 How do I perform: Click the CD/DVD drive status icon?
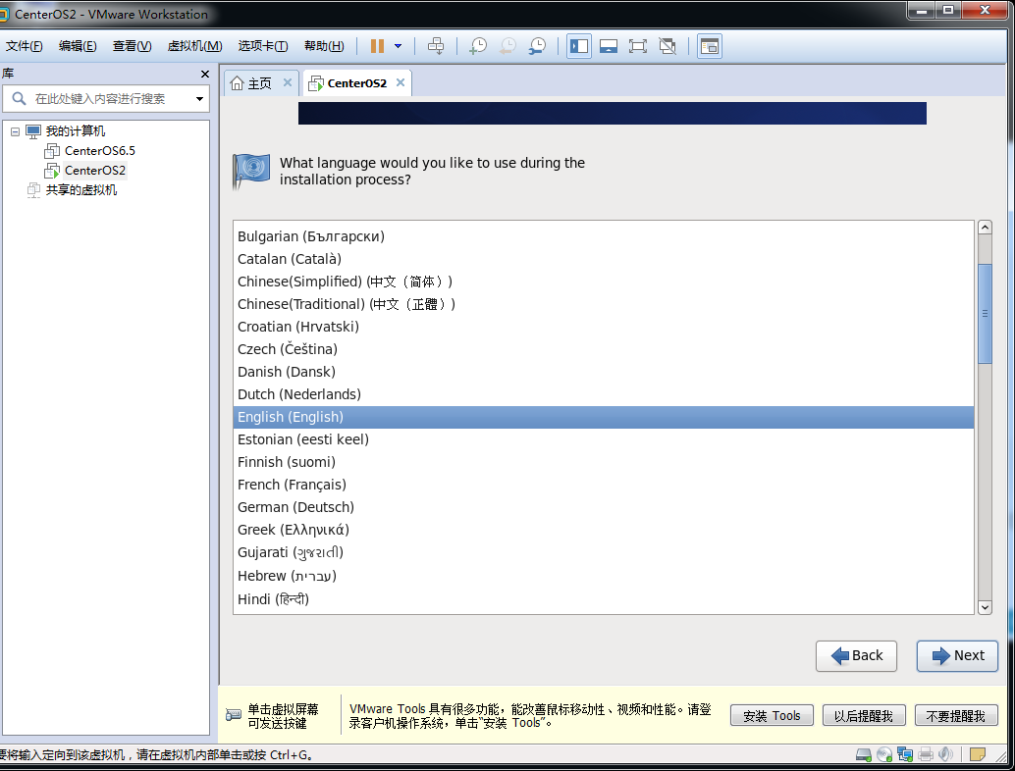(884, 754)
